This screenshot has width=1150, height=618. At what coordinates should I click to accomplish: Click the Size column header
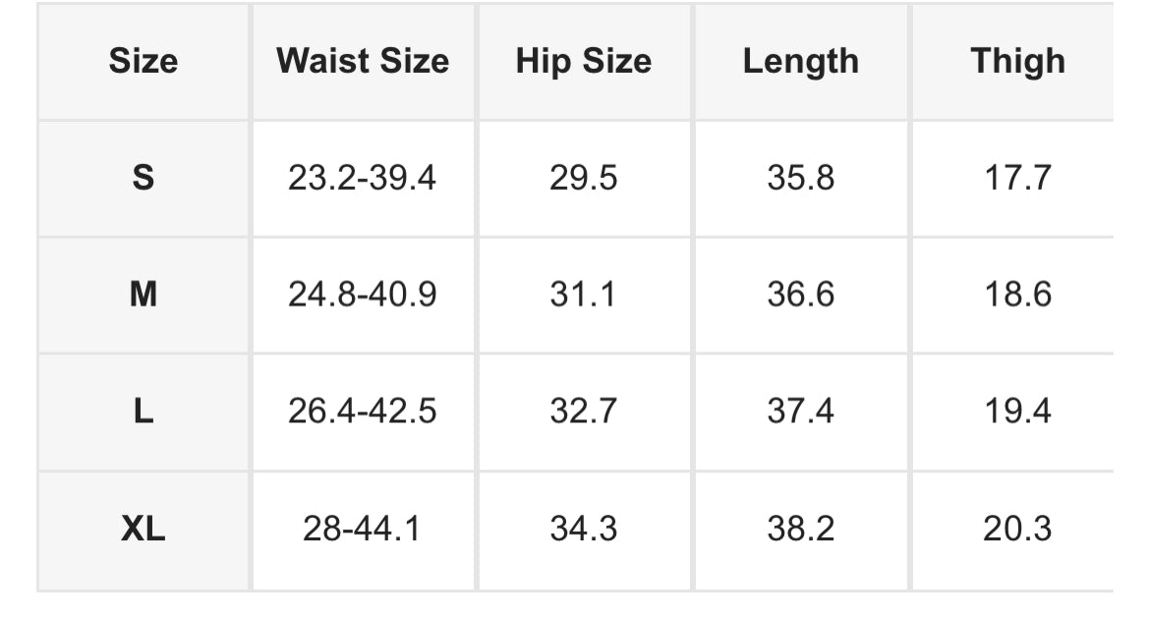(144, 61)
